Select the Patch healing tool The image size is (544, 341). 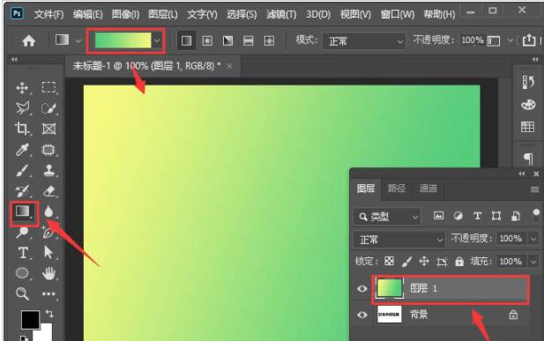(x=48, y=150)
